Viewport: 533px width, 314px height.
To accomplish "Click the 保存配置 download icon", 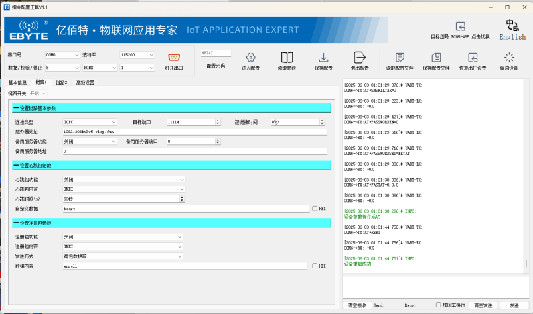I will 323,58.
